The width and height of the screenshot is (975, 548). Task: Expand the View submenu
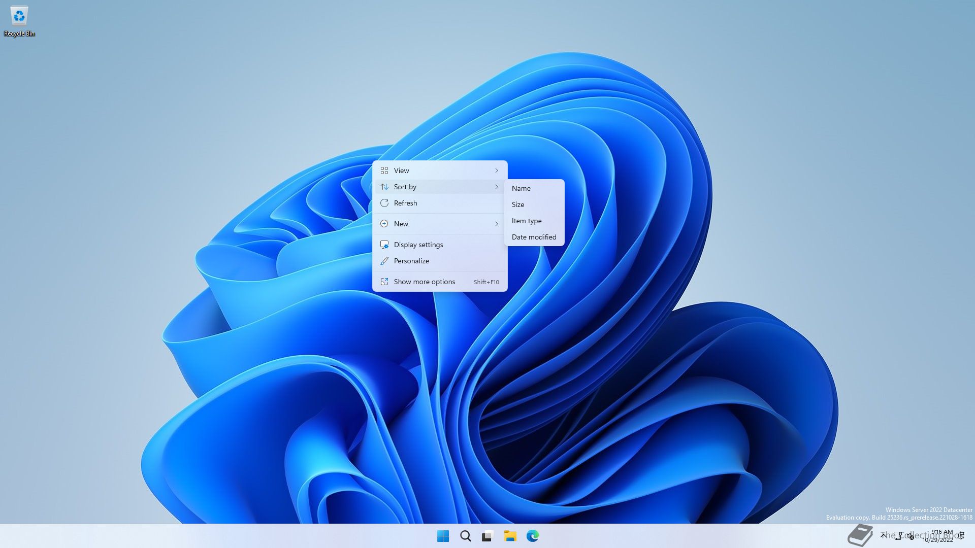(x=440, y=170)
